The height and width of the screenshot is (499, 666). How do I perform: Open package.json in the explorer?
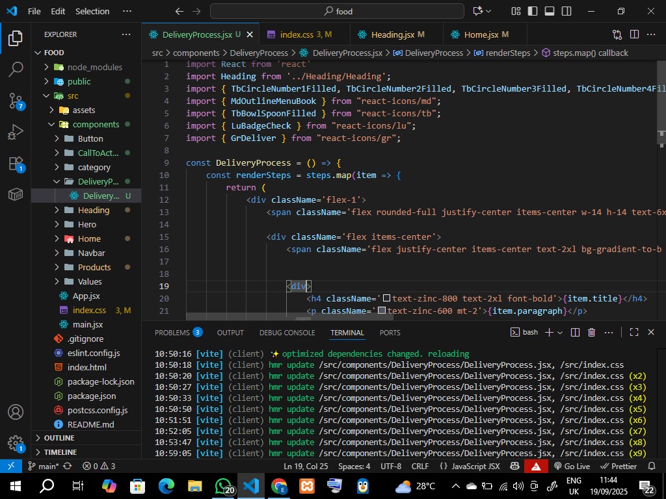tap(87, 396)
